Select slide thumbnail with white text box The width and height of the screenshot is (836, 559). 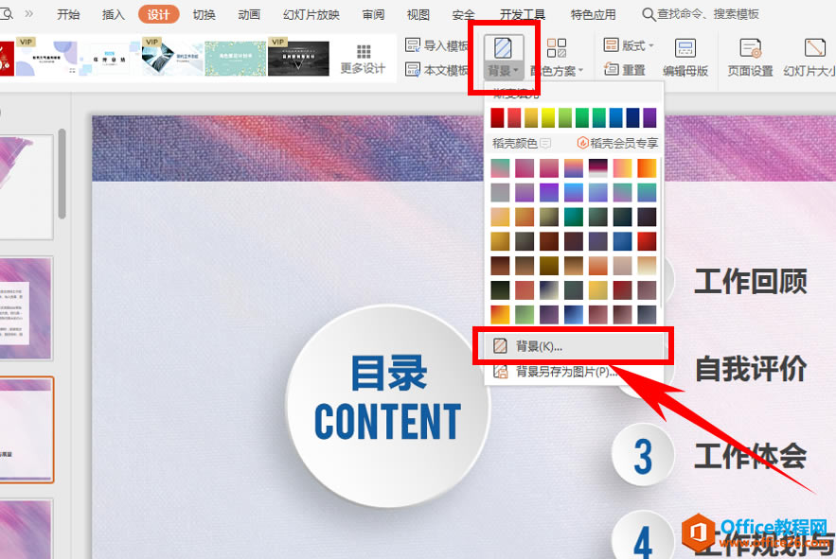click(x=27, y=308)
